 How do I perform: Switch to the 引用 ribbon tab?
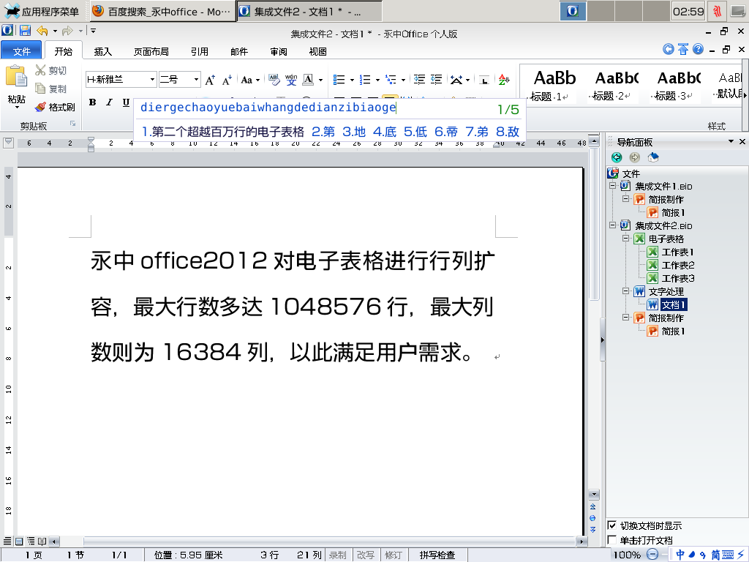tap(200, 51)
